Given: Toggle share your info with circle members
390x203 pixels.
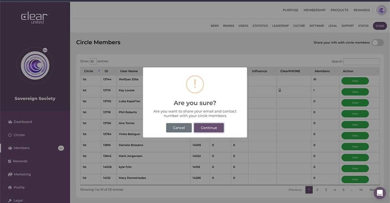Looking at the screenshot, I should click(x=377, y=43).
